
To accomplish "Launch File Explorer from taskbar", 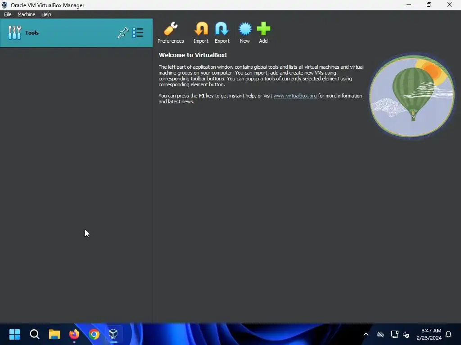I will 54,334.
